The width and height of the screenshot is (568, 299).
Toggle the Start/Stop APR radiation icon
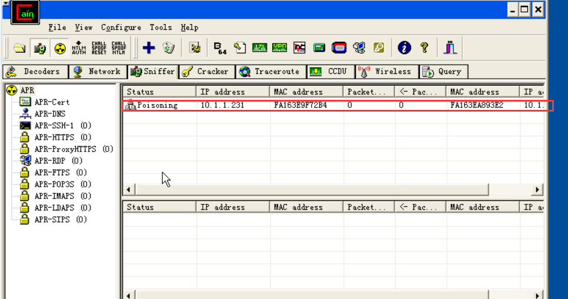point(60,48)
